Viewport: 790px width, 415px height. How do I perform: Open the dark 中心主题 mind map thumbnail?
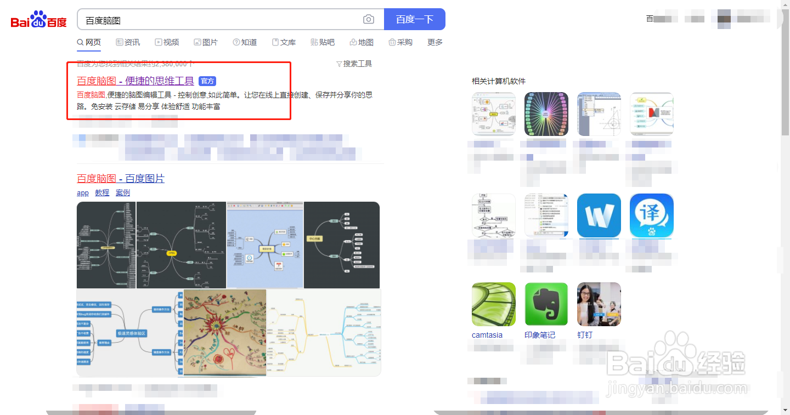(x=342, y=245)
